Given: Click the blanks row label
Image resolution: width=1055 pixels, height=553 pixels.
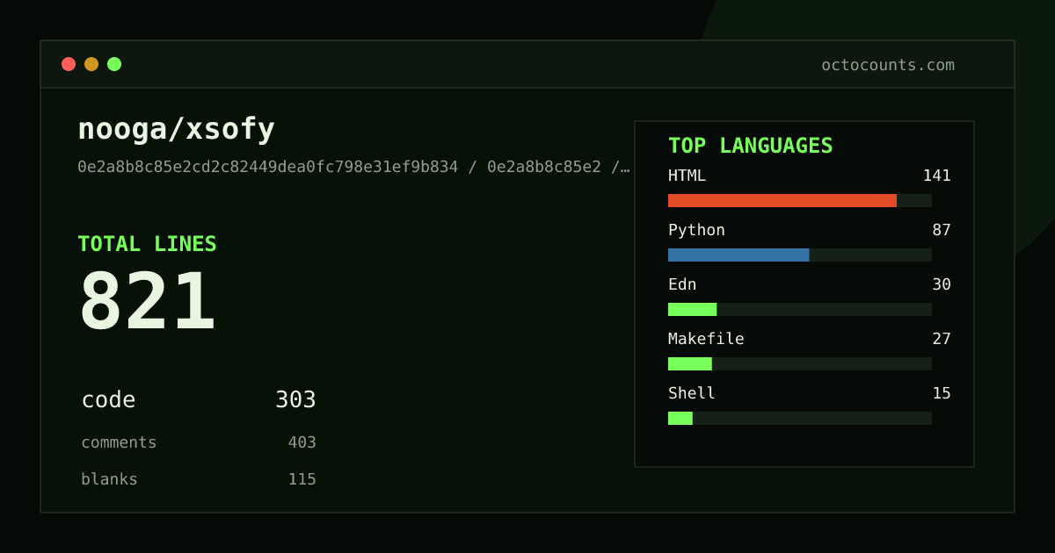Looking at the screenshot, I should 109,479.
